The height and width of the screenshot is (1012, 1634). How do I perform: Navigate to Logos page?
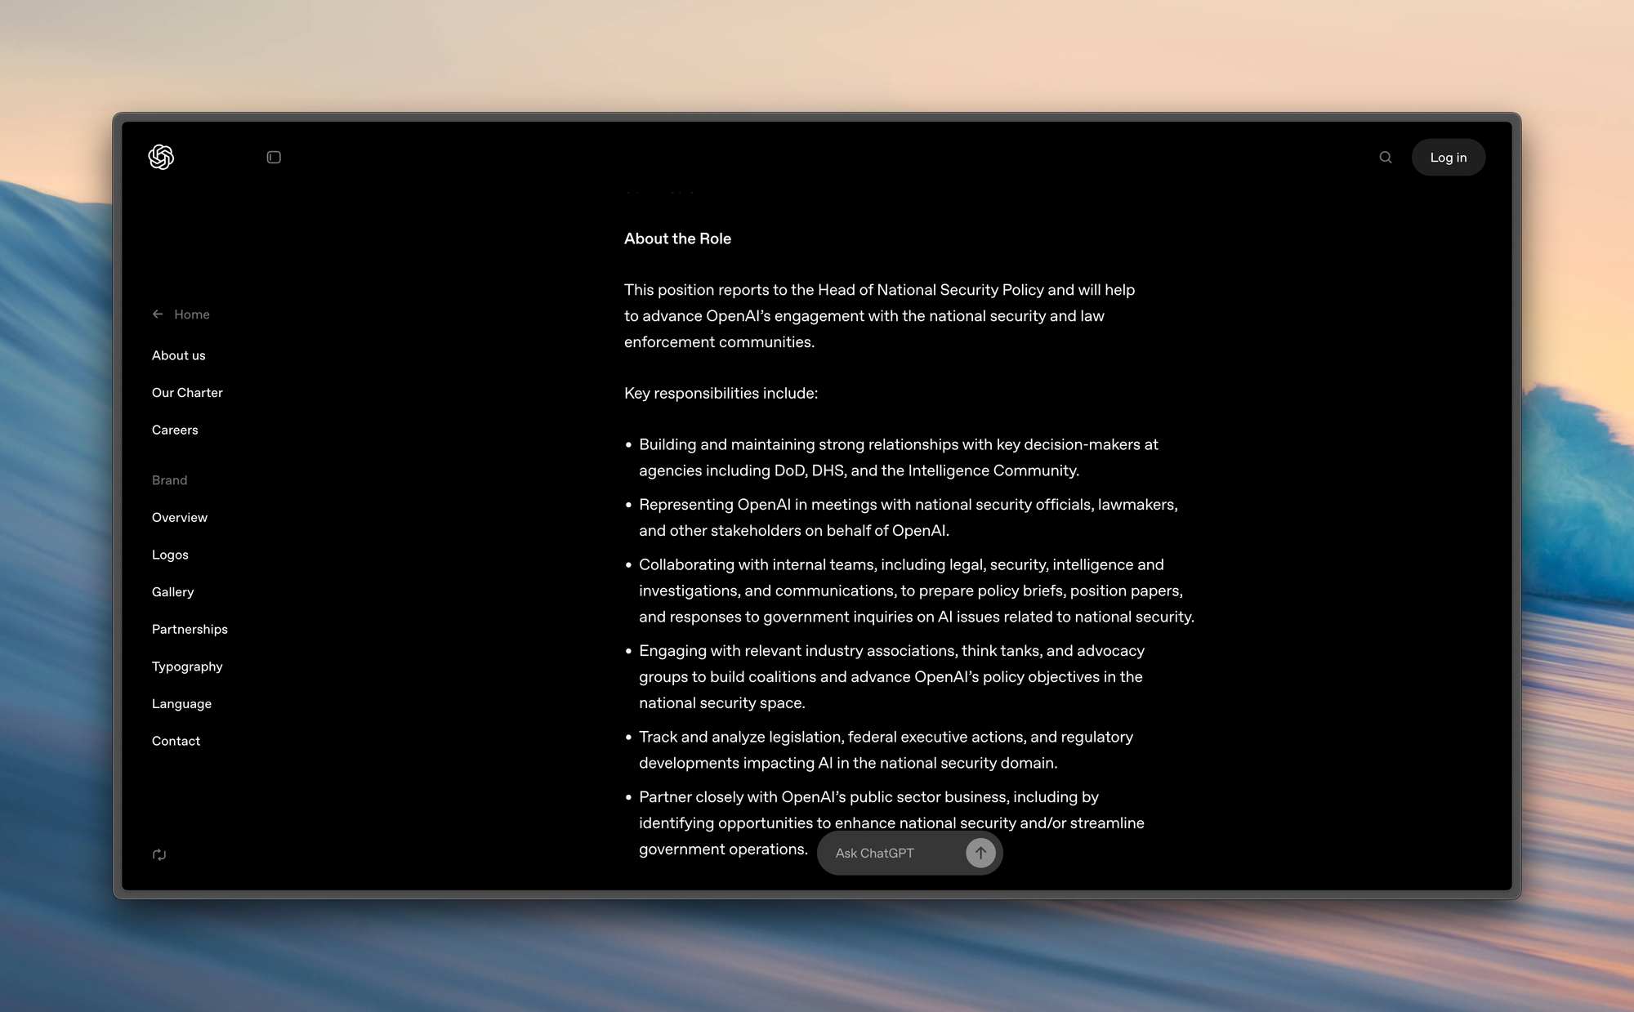[170, 555]
